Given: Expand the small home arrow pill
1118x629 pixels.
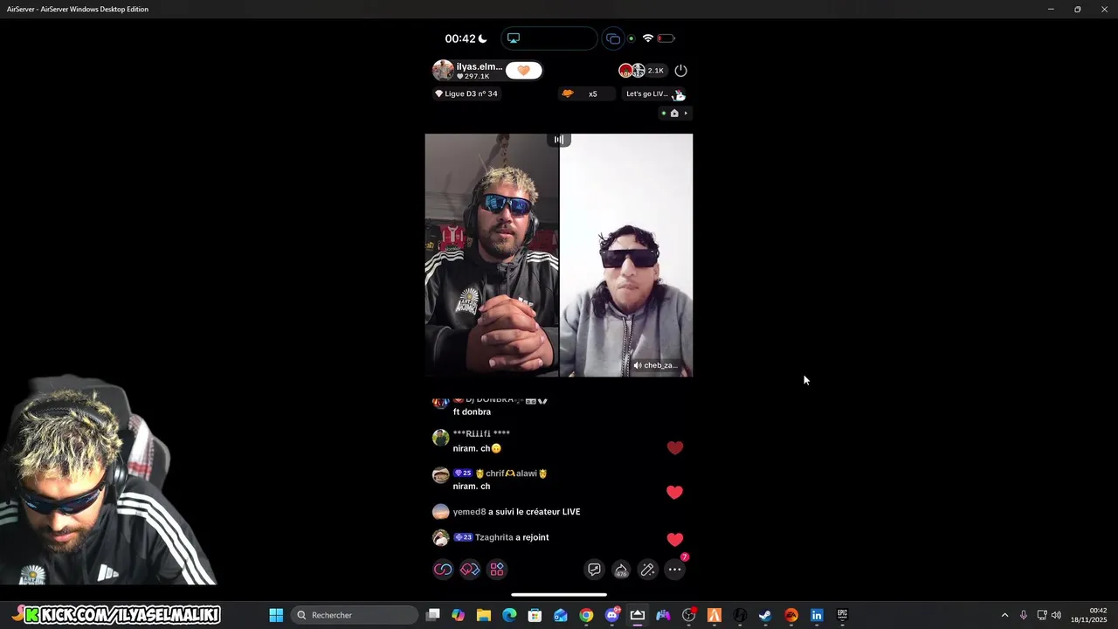Looking at the screenshot, I should (674, 113).
